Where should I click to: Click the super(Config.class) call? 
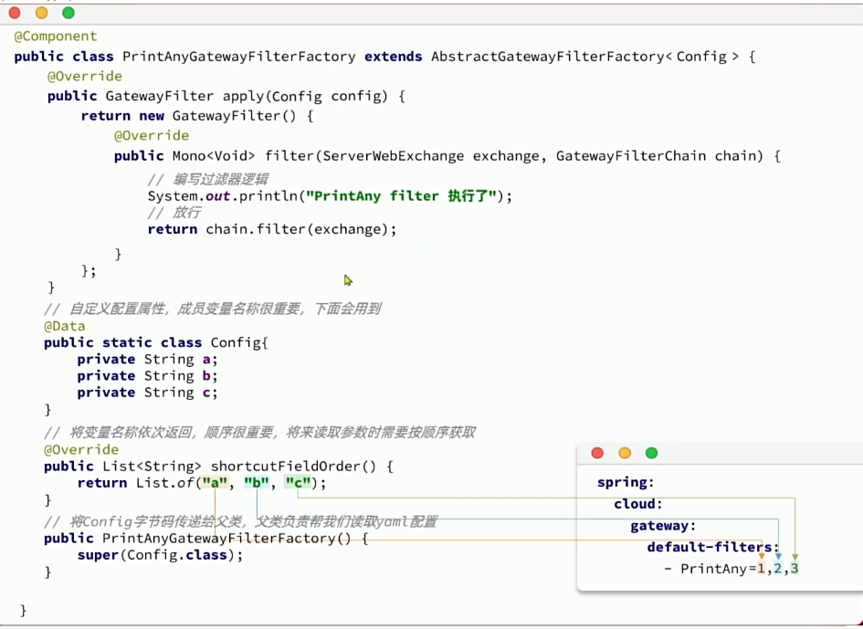click(x=160, y=555)
